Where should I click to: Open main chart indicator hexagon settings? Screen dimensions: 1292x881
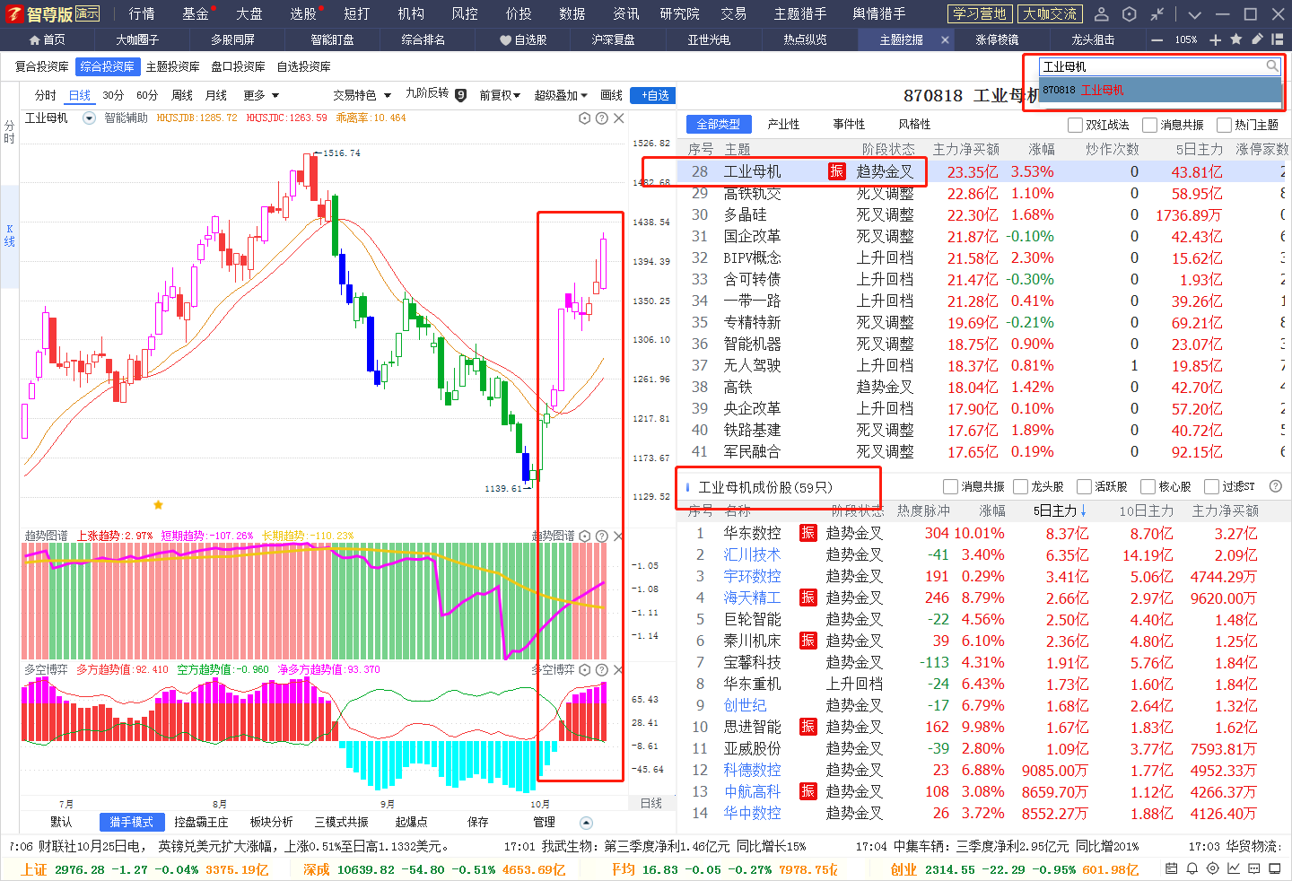point(585,118)
